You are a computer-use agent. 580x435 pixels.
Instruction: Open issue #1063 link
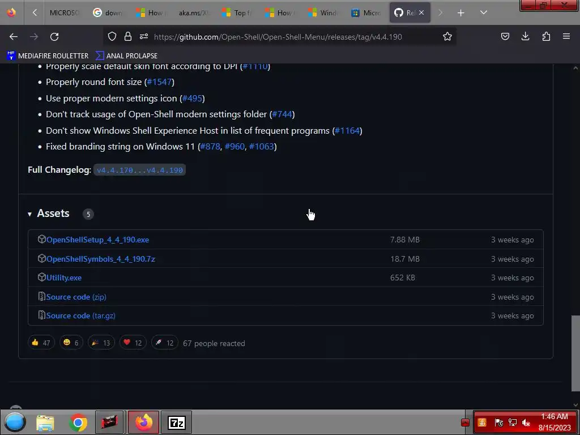pos(262,147)
